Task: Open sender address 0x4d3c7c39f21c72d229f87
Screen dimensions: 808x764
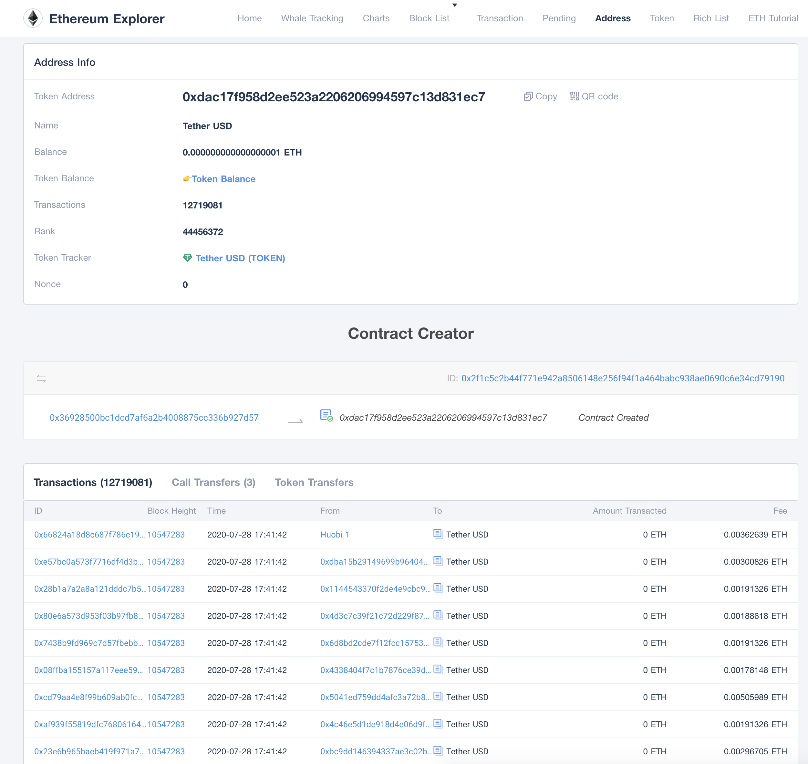Action: [375, 616]
